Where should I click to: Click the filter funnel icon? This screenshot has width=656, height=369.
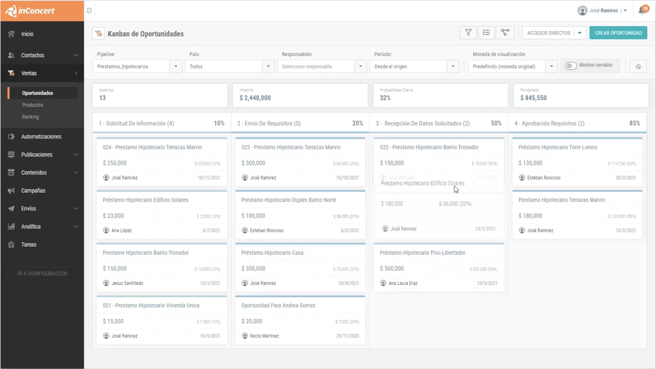(468, 33)
